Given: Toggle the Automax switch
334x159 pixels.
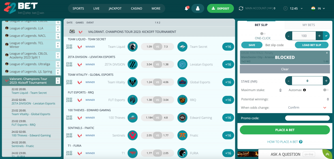Looking at the screenshot, I should pos(326,90).
